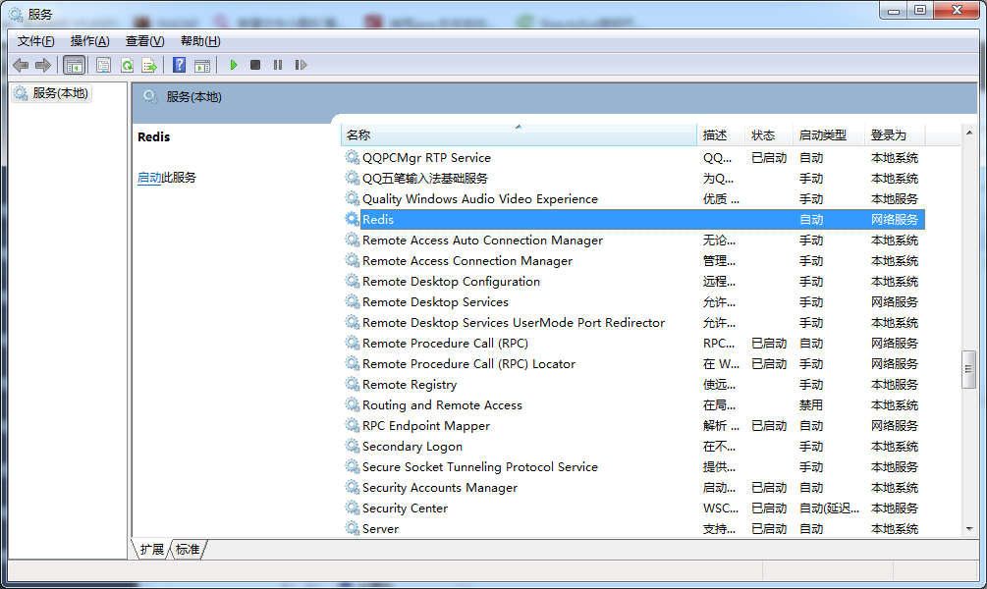The width and height of the screenshot is (987, 589).
Task: Click gear icon beside Routing and Remote Access
Action: tap(352, 404)
